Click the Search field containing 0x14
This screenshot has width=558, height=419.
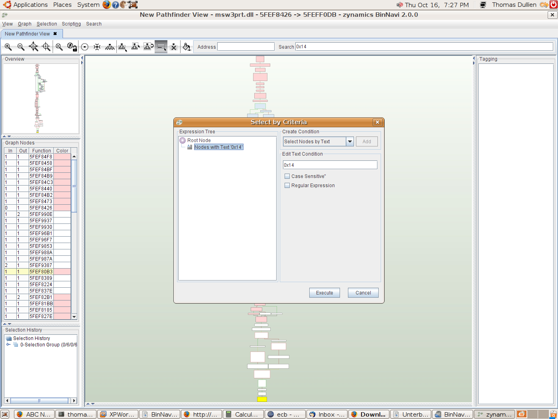[x=424, y=47]
